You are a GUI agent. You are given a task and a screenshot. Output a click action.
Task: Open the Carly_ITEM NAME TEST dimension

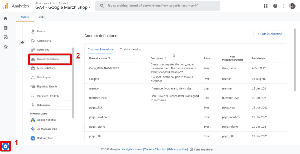point(104,68)
